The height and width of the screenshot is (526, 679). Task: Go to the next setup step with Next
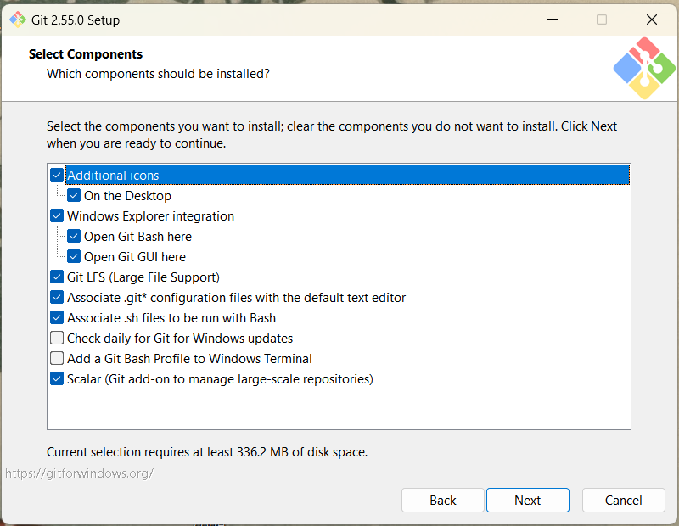(527, 501)
